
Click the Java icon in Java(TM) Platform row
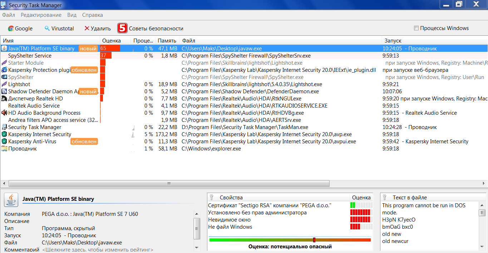tap(4, 49)
